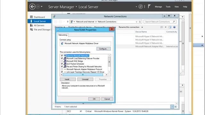
Task: Go back in Server Manager
Action: click(32, 7)
